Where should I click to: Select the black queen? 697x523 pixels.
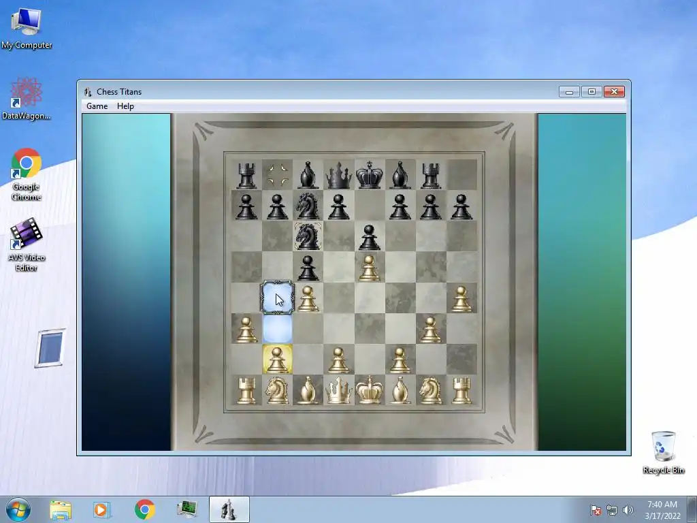pos(339,175)
